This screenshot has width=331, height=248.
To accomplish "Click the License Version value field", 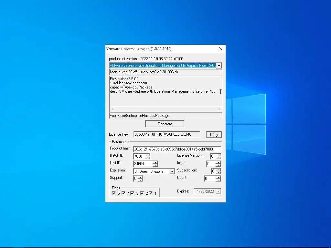I will [x=213, y=156].
